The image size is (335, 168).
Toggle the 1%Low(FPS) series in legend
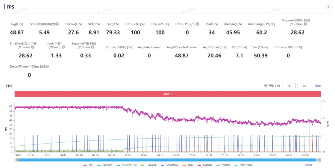point(127,165)
